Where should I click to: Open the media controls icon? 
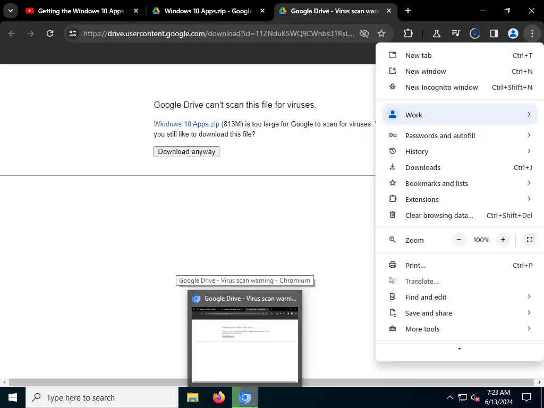pyautogui.click(x=455, y=33)
